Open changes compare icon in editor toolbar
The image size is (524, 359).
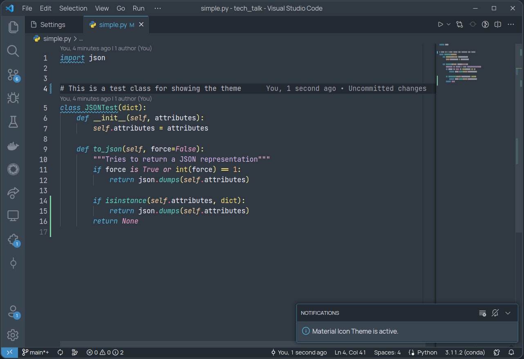pyautogui.click(x=460, y=25)
